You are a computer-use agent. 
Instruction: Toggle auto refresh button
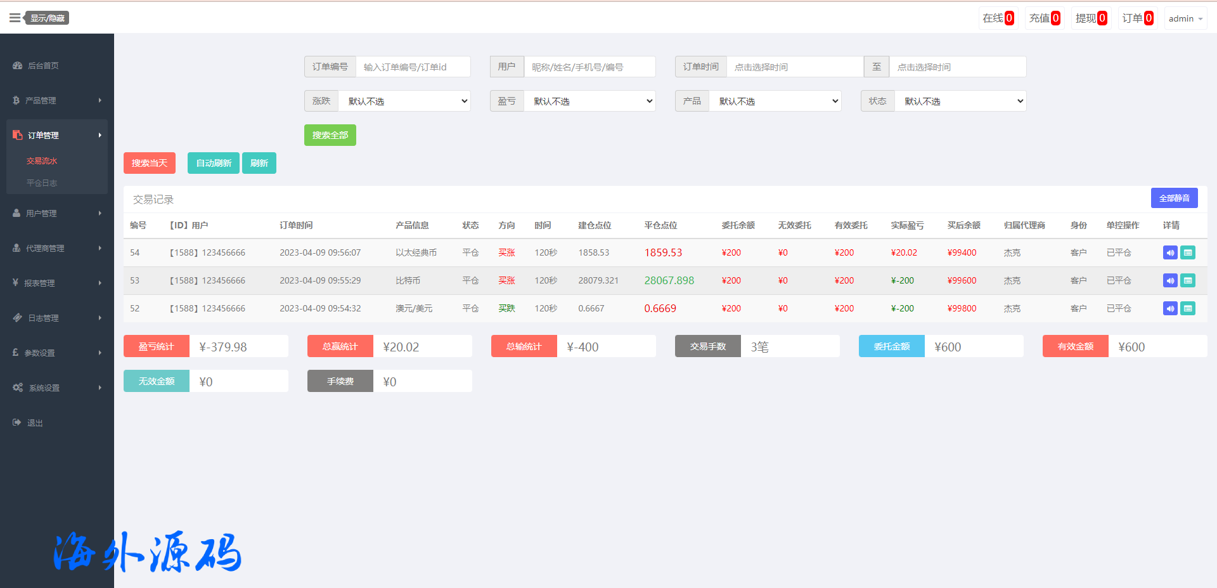pos(213,163)
